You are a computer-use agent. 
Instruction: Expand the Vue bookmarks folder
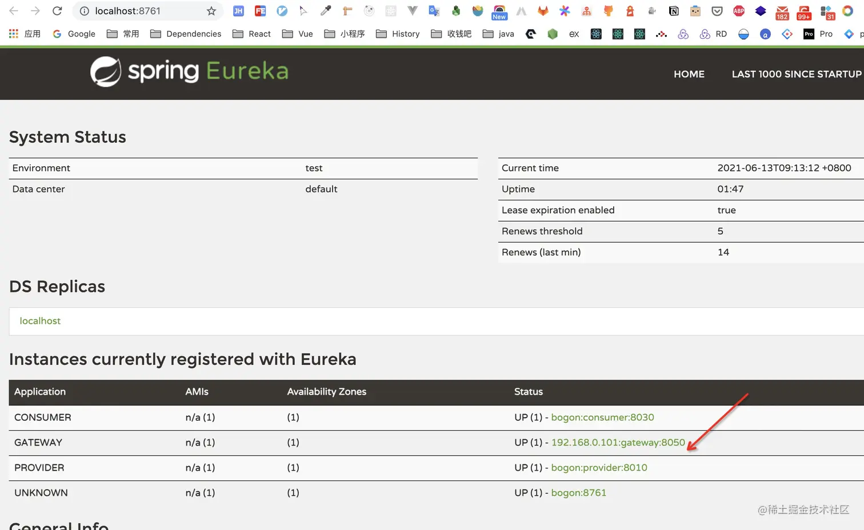(x=298, y=34)
